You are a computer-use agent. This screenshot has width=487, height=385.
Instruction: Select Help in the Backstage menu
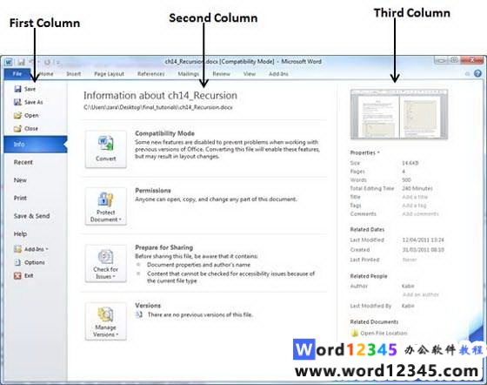pyautogui.click(x=20, y=233)
